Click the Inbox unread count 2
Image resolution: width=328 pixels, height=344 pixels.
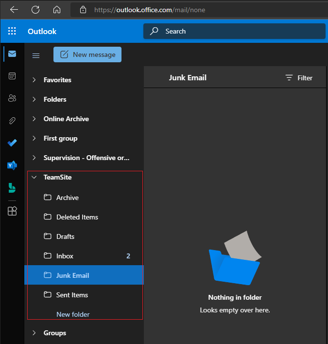coord(128,256)
